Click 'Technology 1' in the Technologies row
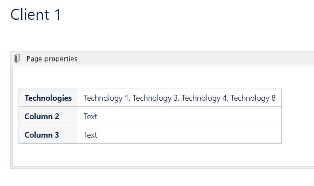 [x=106, y=98]
